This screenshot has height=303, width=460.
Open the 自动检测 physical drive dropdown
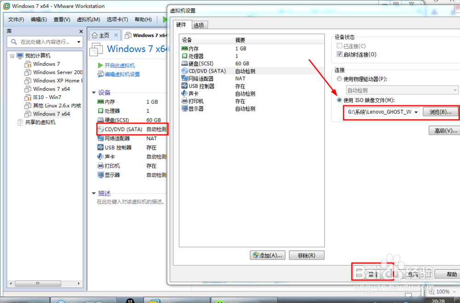tap(455, 90)
